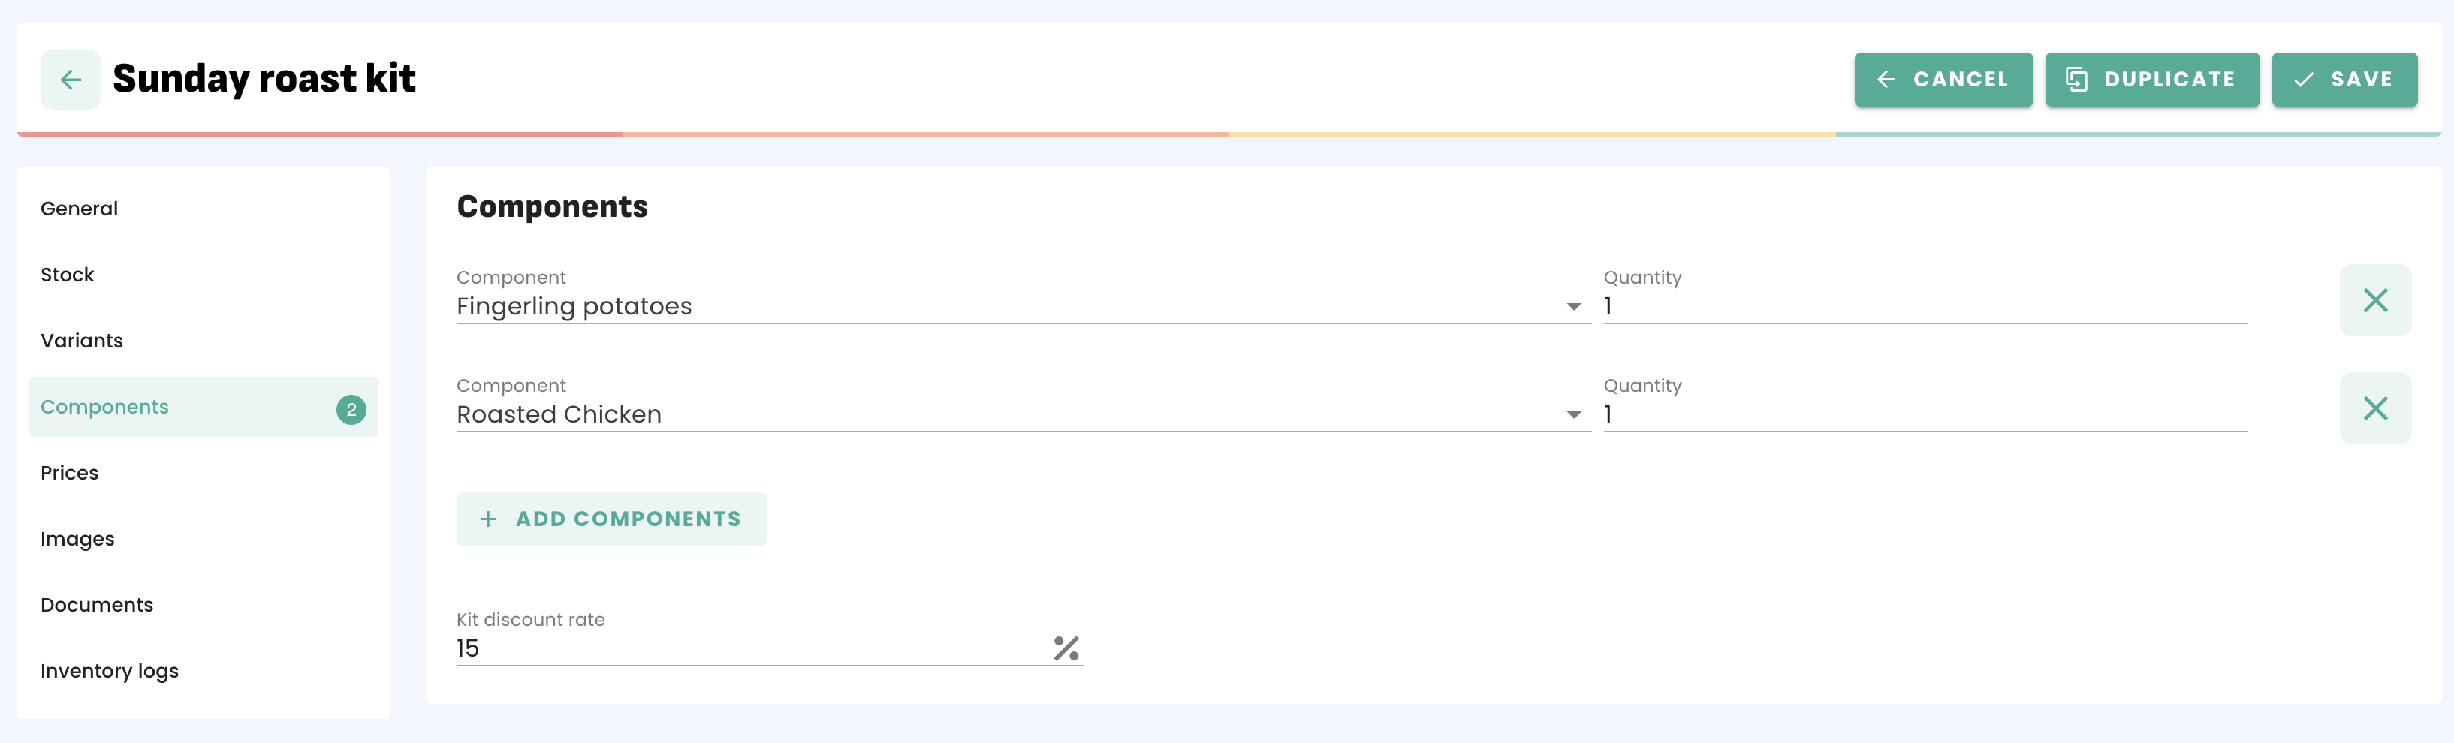The width and height of the screenshot is (2454, 743).
Task: Remove the Fingerling potatoes component row
Action: pos(2374,301)
